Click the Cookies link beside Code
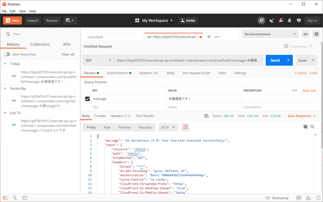Viewport: 323px width, 202px height. pyautogui.click(x=301, y=73)
